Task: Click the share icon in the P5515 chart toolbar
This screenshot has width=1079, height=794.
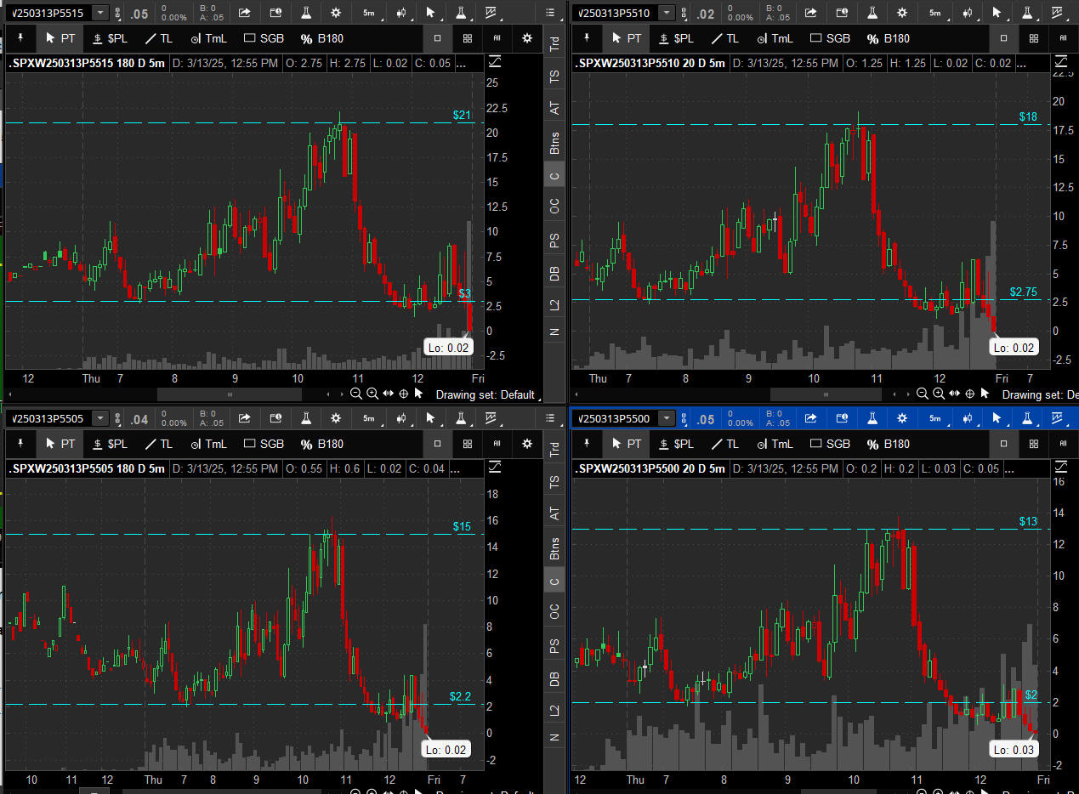Action: [245, 13]
